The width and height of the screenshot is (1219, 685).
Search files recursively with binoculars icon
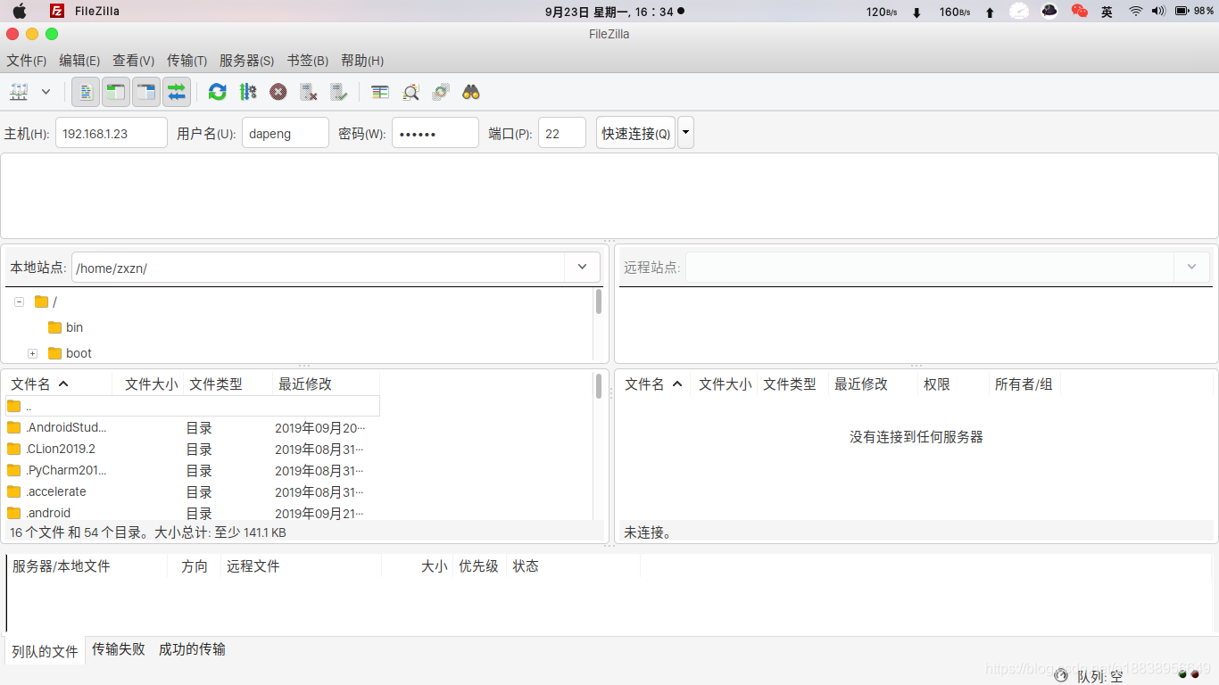click(x=471, y=92)
